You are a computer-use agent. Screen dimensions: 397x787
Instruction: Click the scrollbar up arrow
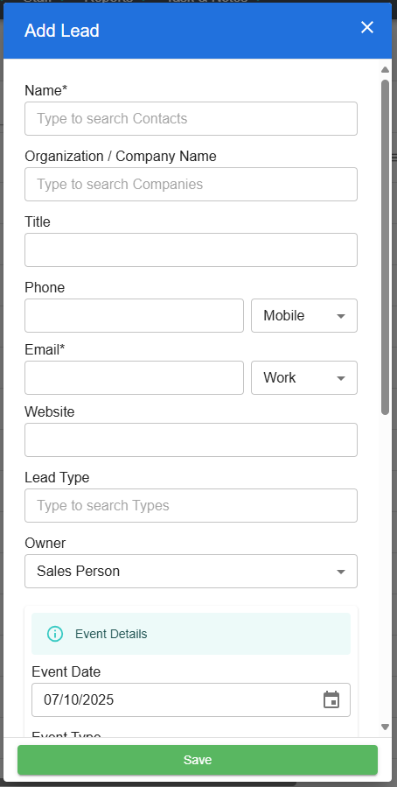(385, 70)
